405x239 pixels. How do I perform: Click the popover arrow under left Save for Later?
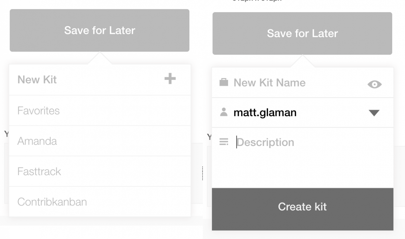(100, 58)
